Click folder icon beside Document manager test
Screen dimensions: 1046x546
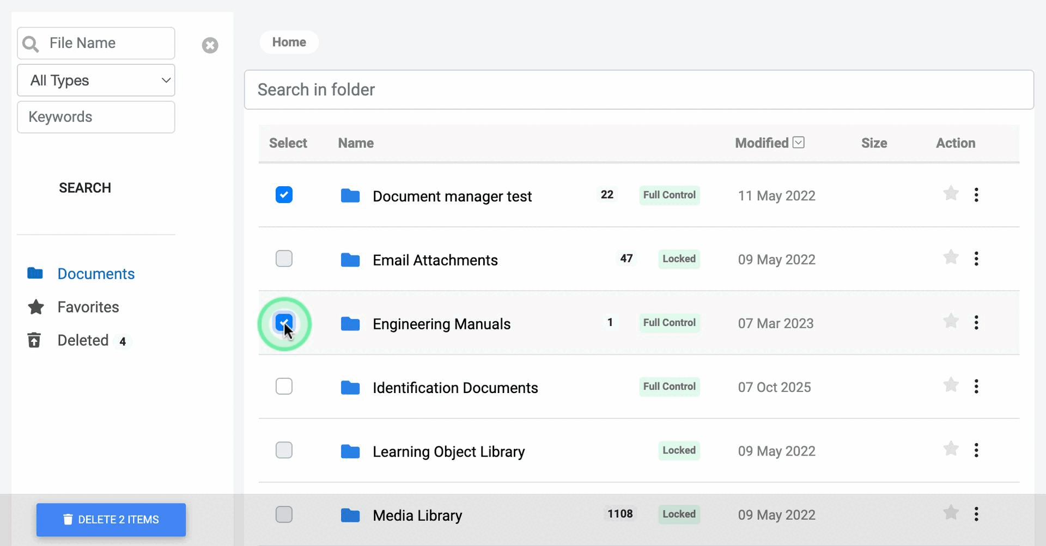[x=350, y=195]
